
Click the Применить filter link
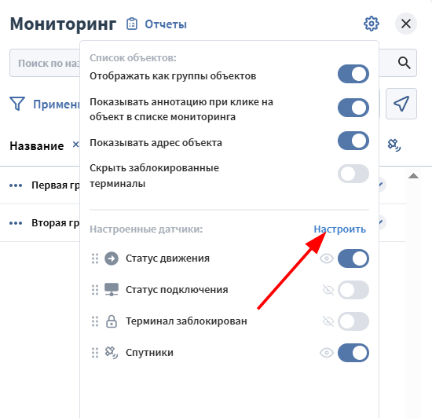pyautogui.click(x=57, y=104)
